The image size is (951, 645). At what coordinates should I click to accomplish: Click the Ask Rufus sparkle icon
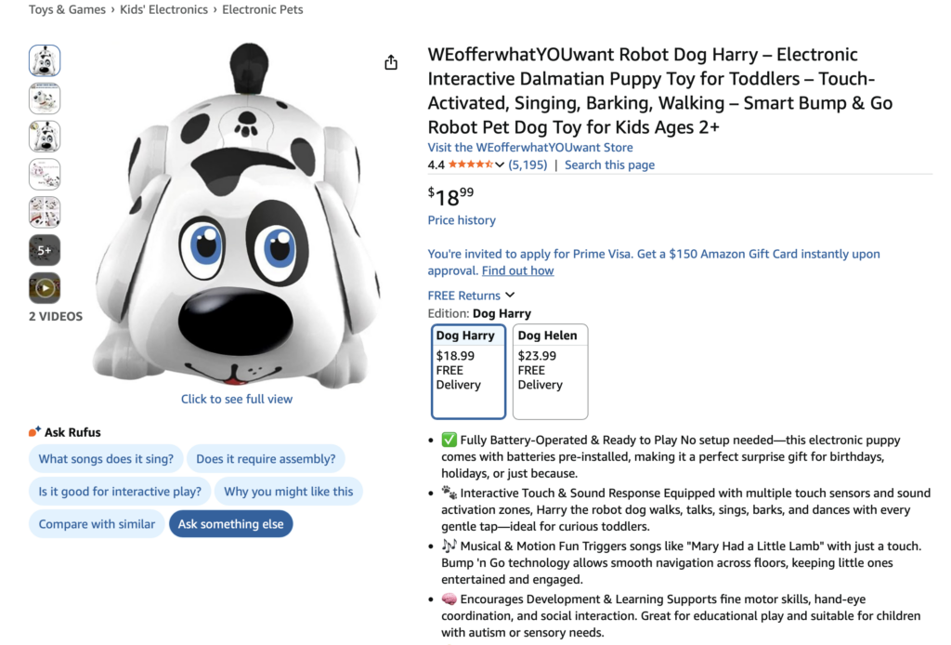(x=33, y=430)
